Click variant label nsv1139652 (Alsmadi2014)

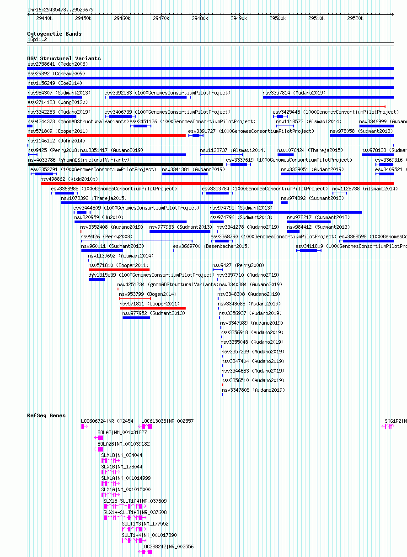121,256
